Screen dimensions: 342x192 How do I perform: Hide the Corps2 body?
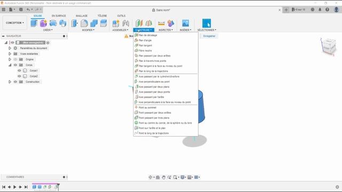tap(19, 76)
